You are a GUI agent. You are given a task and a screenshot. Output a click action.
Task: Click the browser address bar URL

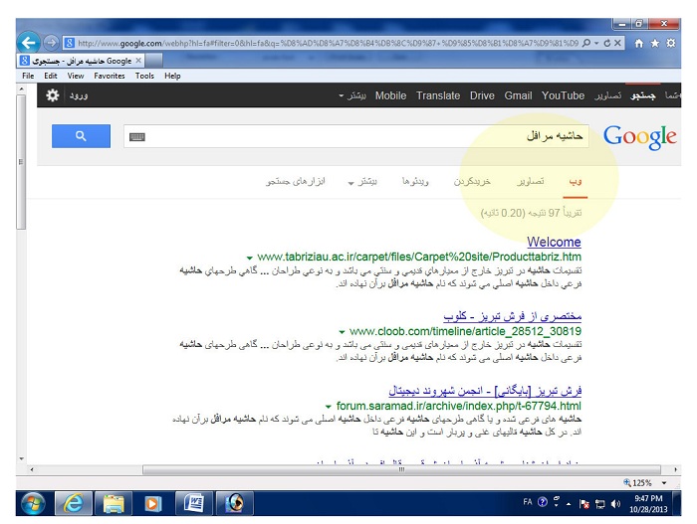pyautogui.click(x=328, y=43)
